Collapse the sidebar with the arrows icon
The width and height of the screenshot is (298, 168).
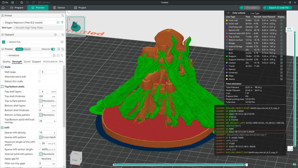click(68, 13)
